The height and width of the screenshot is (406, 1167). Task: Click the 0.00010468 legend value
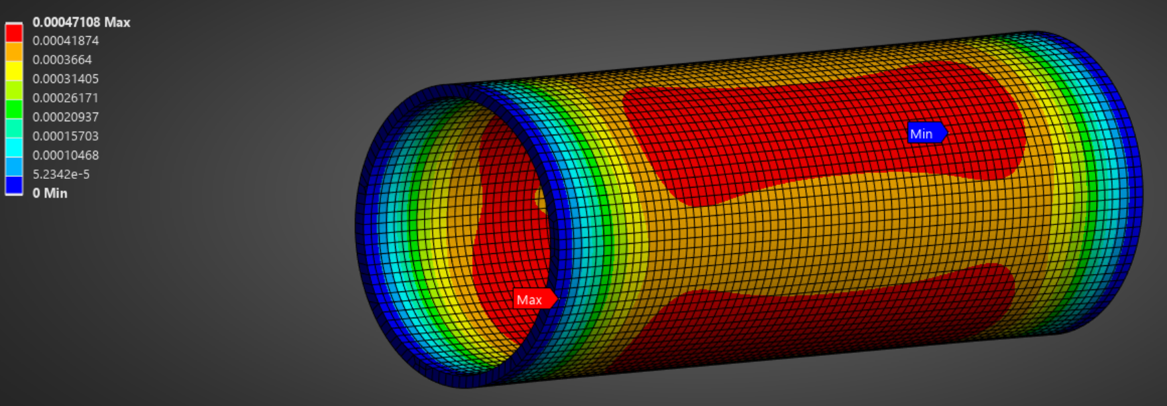point(66,155)
